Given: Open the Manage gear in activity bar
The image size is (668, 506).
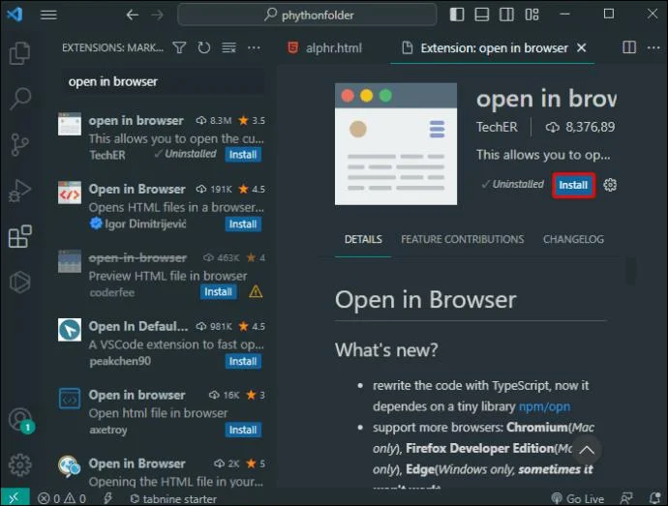Looking at the screenshot, I should click(19, 464).
